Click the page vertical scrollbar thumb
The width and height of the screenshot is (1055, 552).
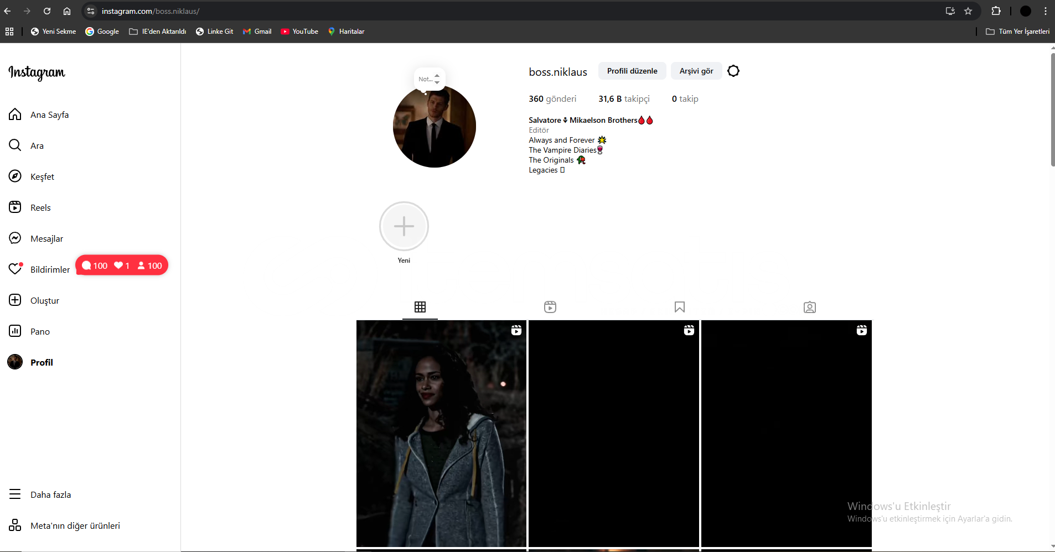pyautogui.click(x=1053, y=110)
